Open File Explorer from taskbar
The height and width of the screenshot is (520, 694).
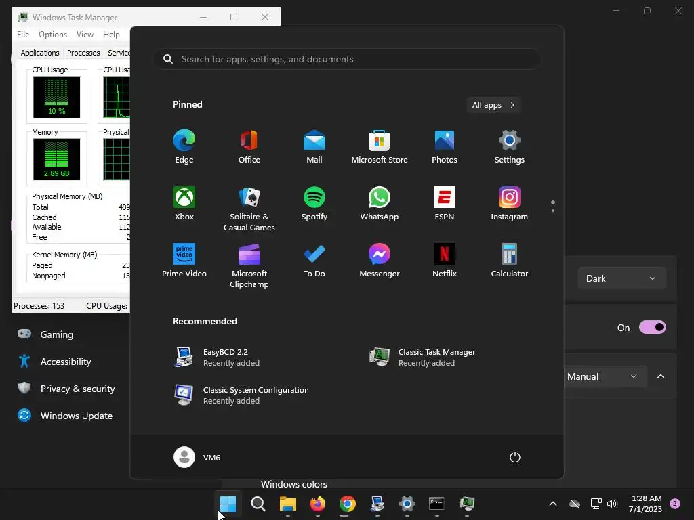[x=287, y=504]
